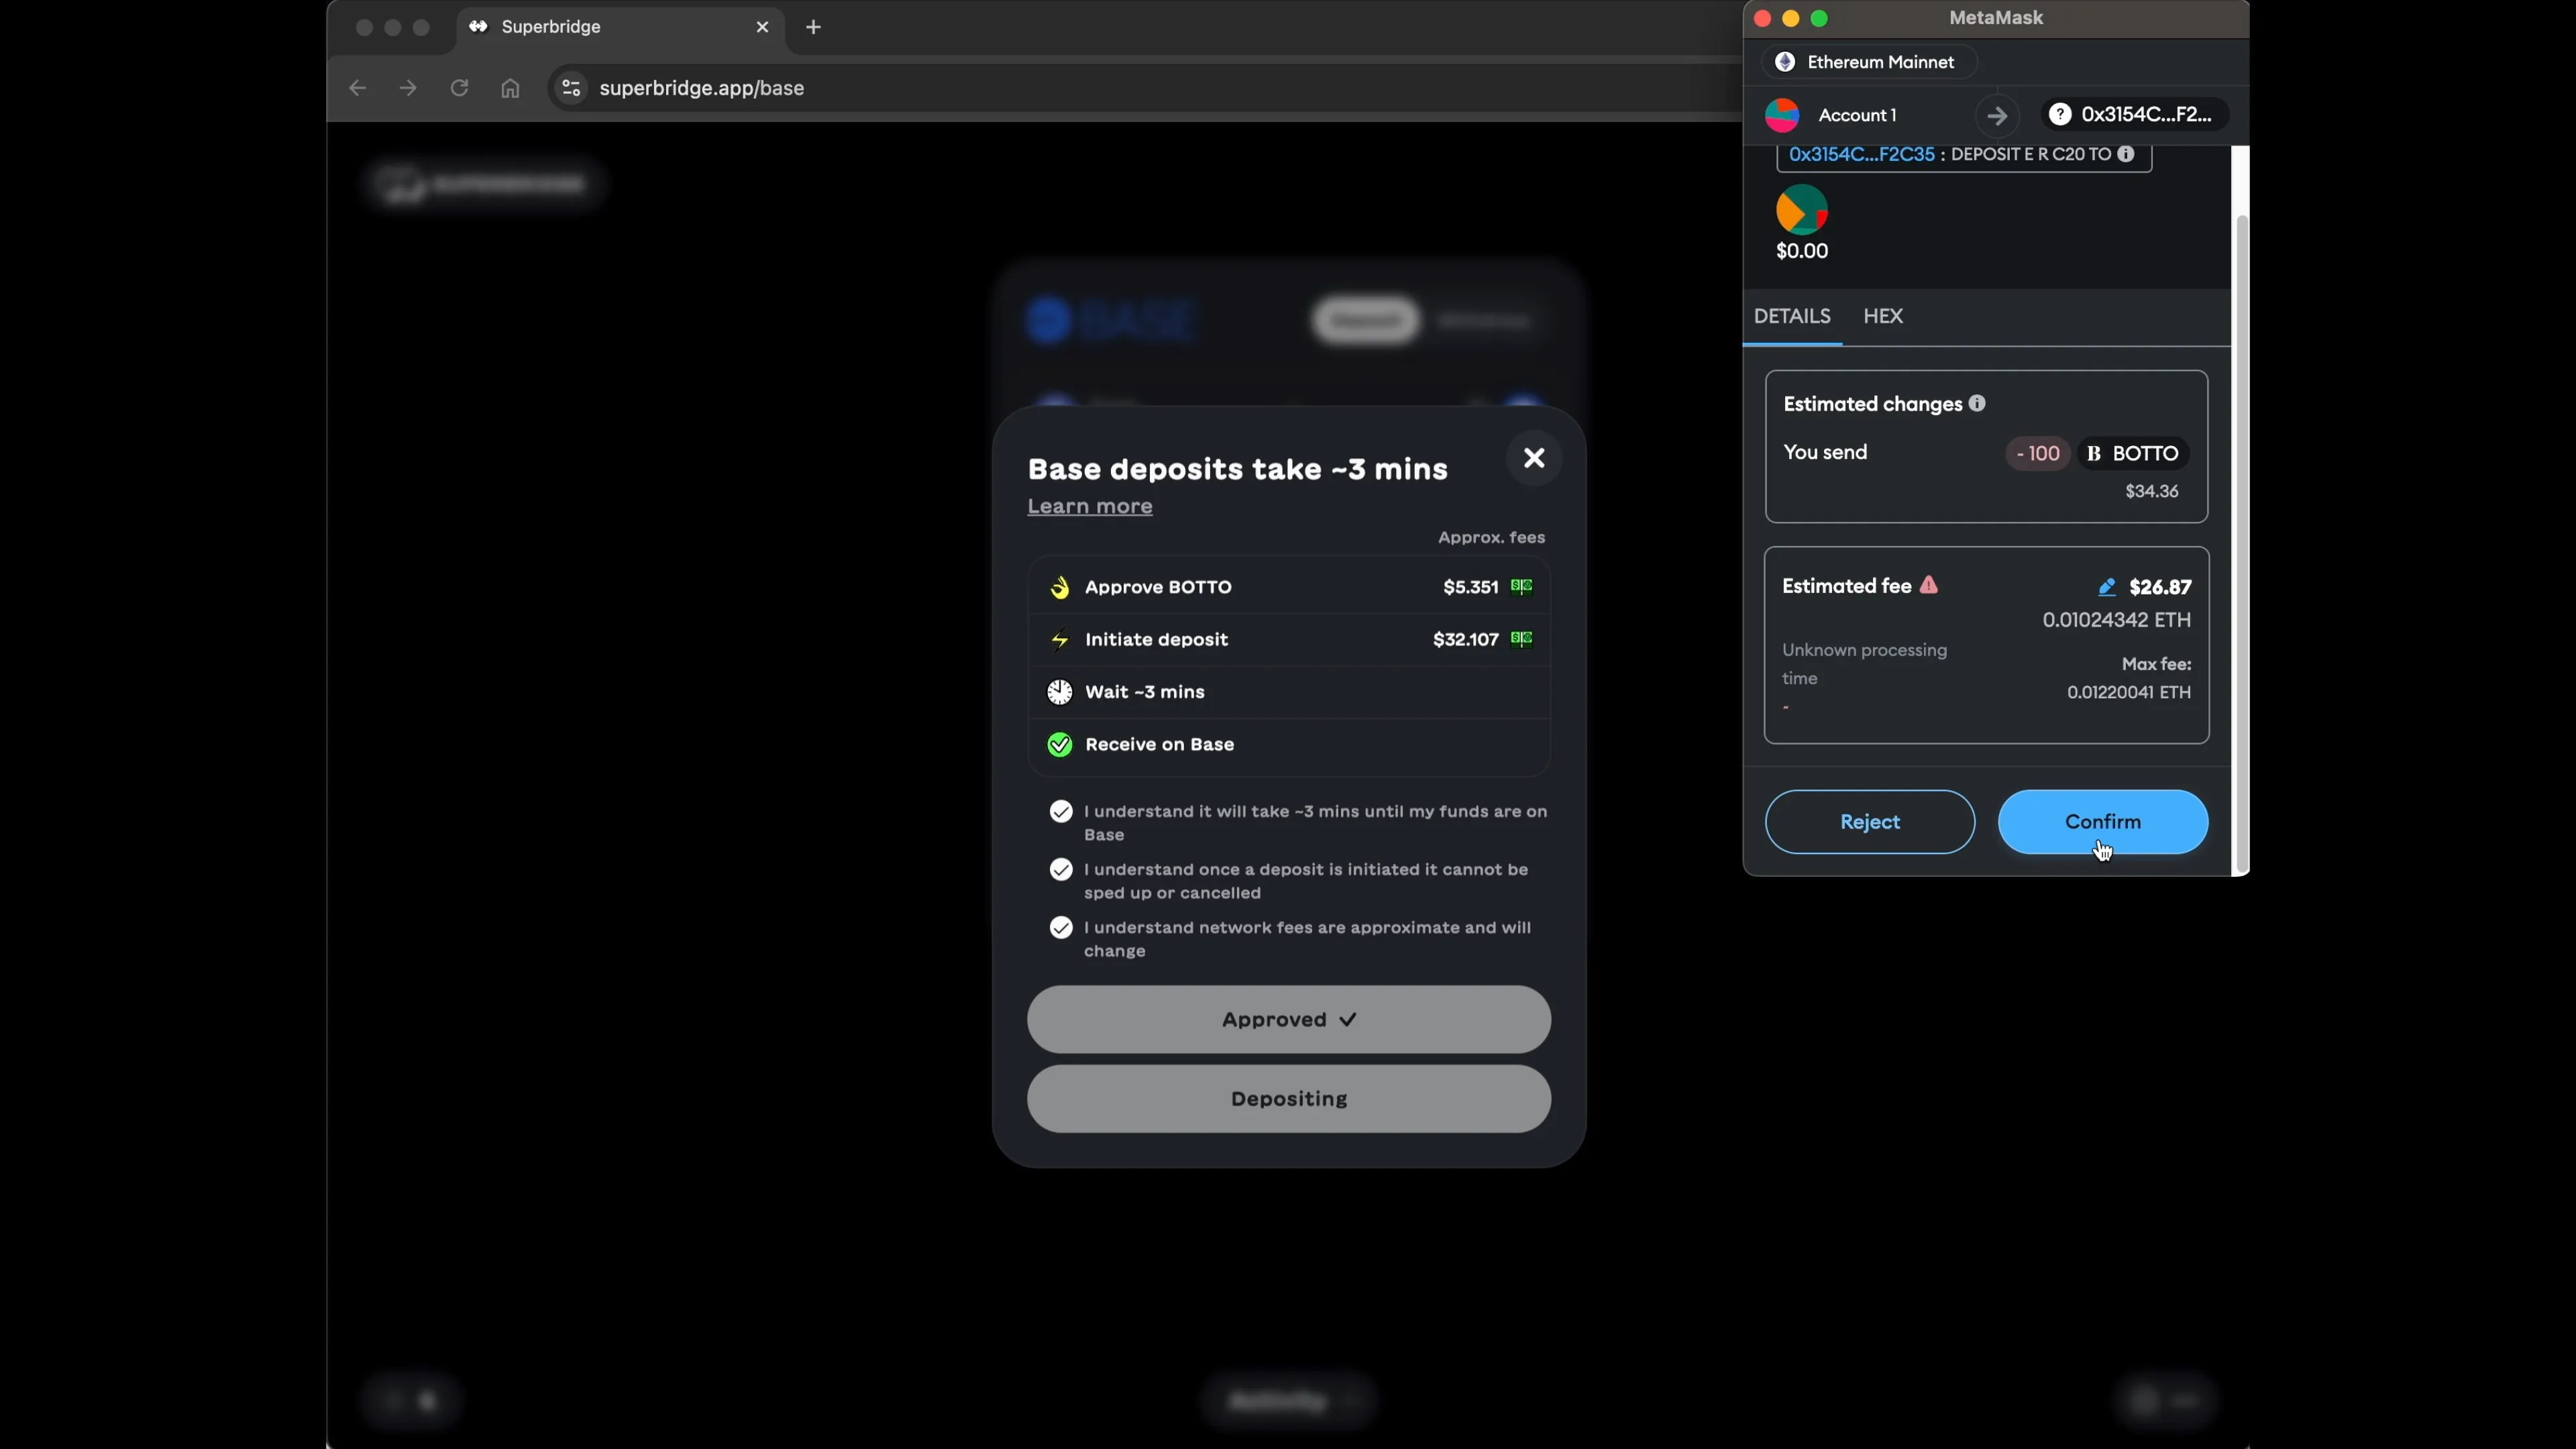This screenshot has width=2576, height=1449.
Task: Reject the MetaMask transaction
Action: tap(1870, 822)
